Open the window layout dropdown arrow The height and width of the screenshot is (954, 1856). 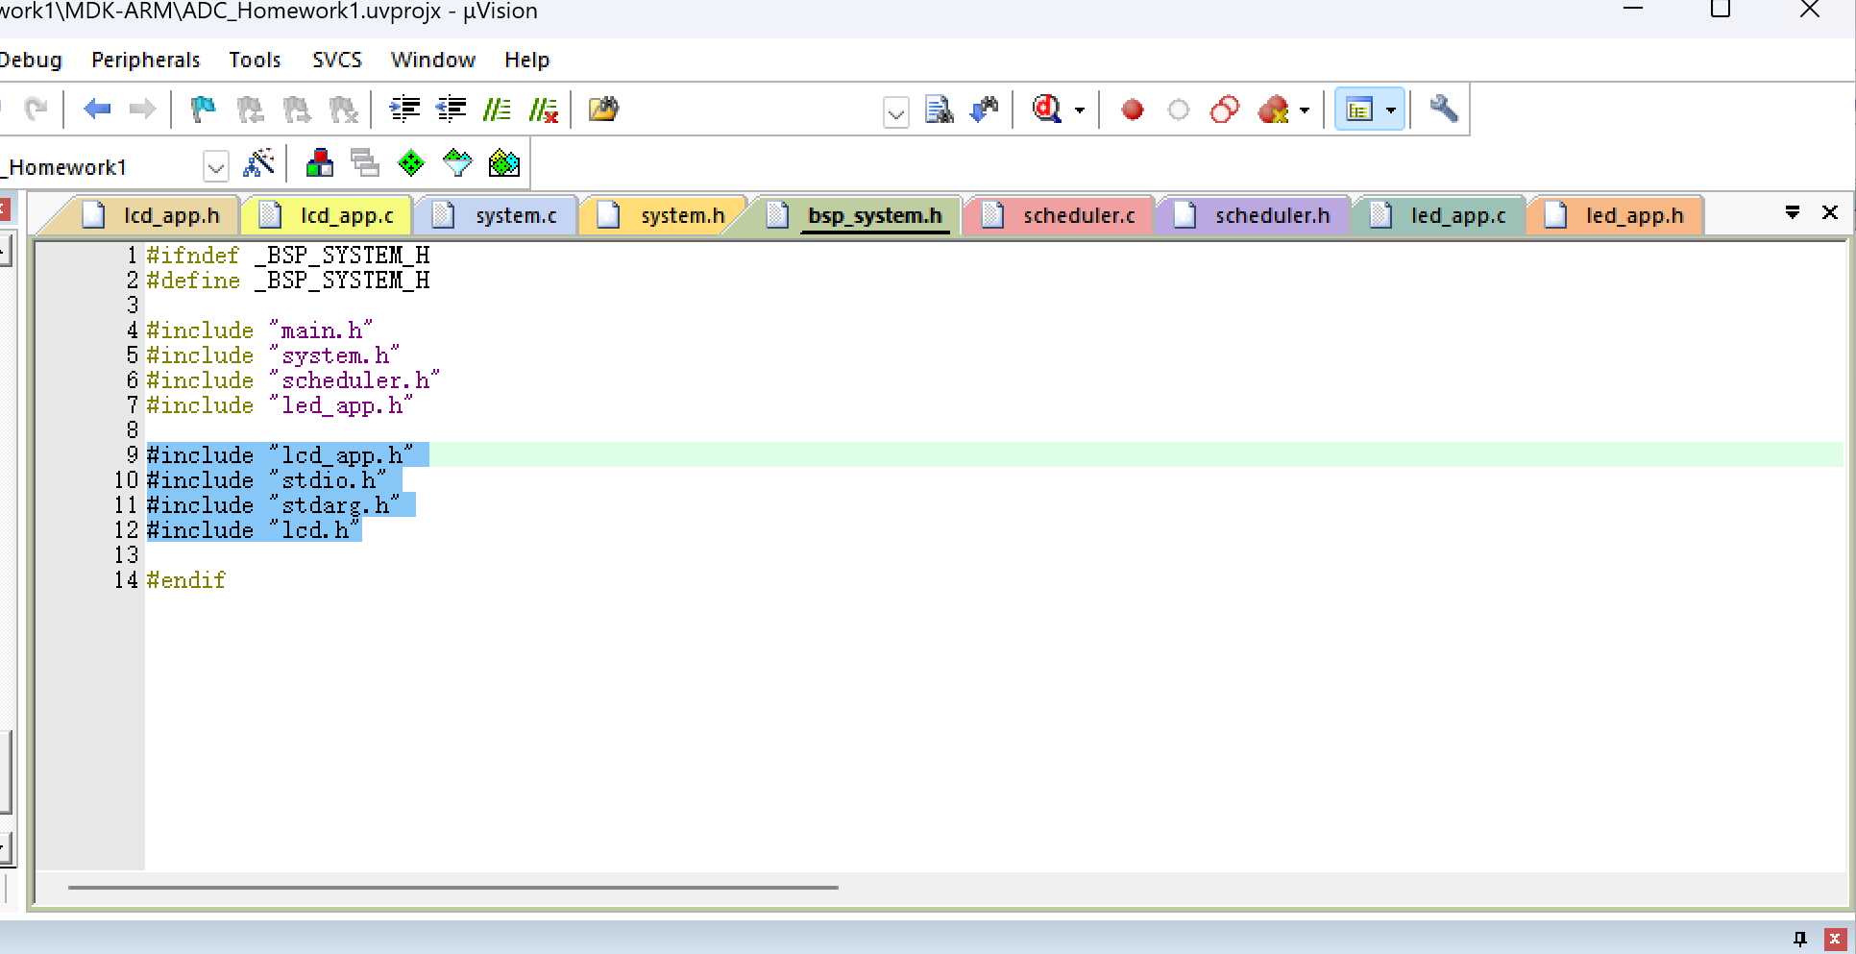1391,110
